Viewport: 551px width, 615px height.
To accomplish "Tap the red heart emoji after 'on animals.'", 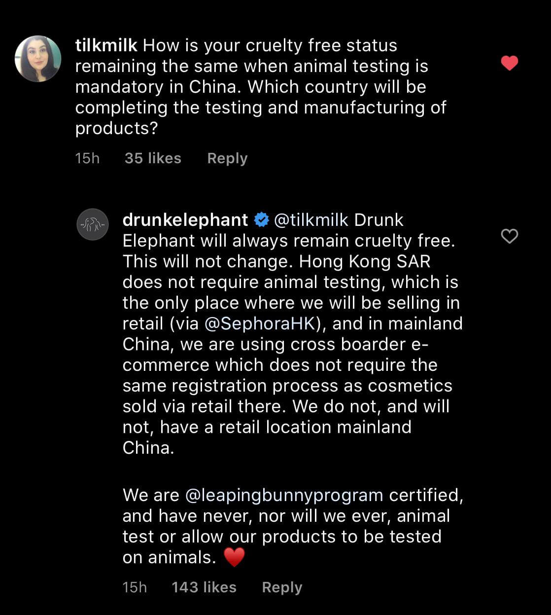I will (x=234, y=558).
